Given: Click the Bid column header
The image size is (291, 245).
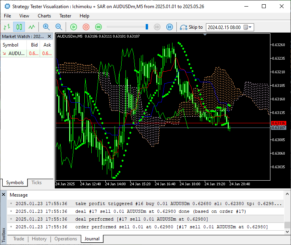Looking at the screenshot, I should pyautogui.click(x=34, y=45).
